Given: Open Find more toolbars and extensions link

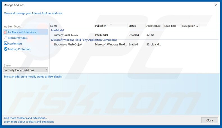Looking at the screenshot, I should coord(25,118).
